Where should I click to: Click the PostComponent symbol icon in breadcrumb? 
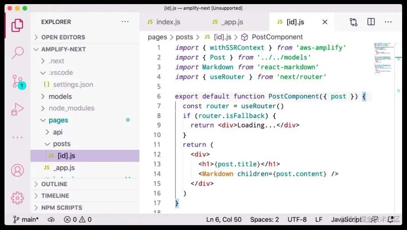(244, 37)
